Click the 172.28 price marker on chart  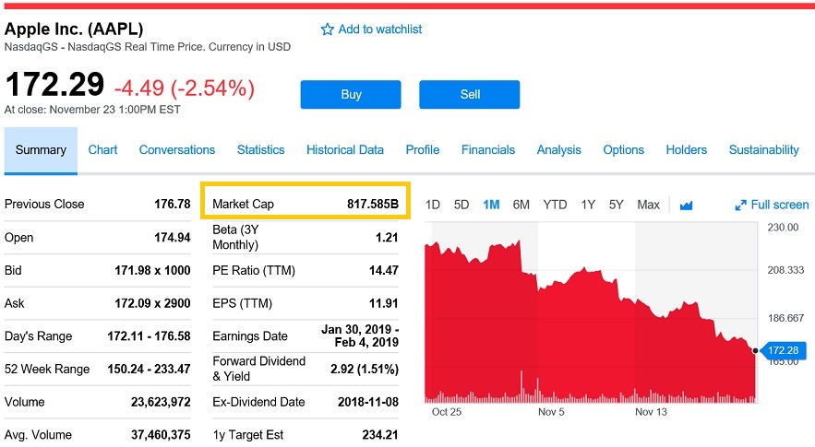782,350
